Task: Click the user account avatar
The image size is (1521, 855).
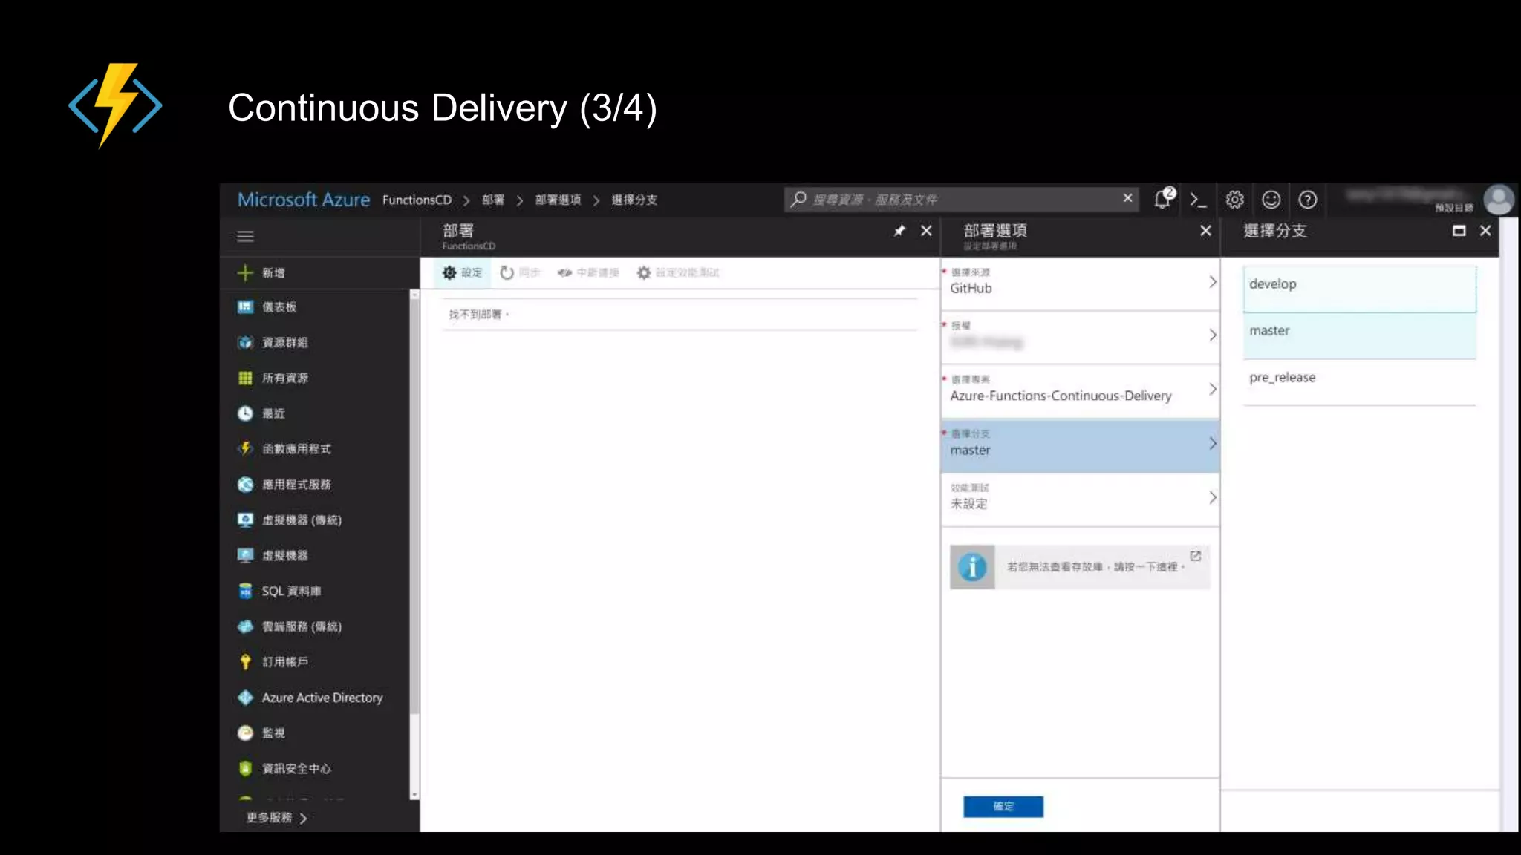Action: 1498,200
